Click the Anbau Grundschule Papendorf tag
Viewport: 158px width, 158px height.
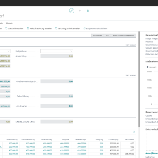[x=124, y=36]
